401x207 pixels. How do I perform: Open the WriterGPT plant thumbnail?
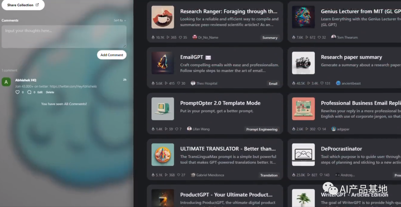(303, 198)
